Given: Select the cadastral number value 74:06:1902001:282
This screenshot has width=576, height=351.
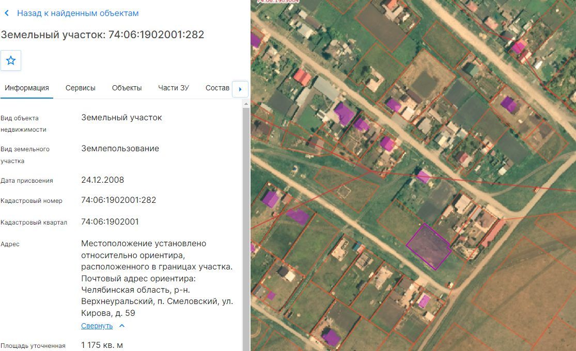Looking at the screenshot, I should [119, 200].
